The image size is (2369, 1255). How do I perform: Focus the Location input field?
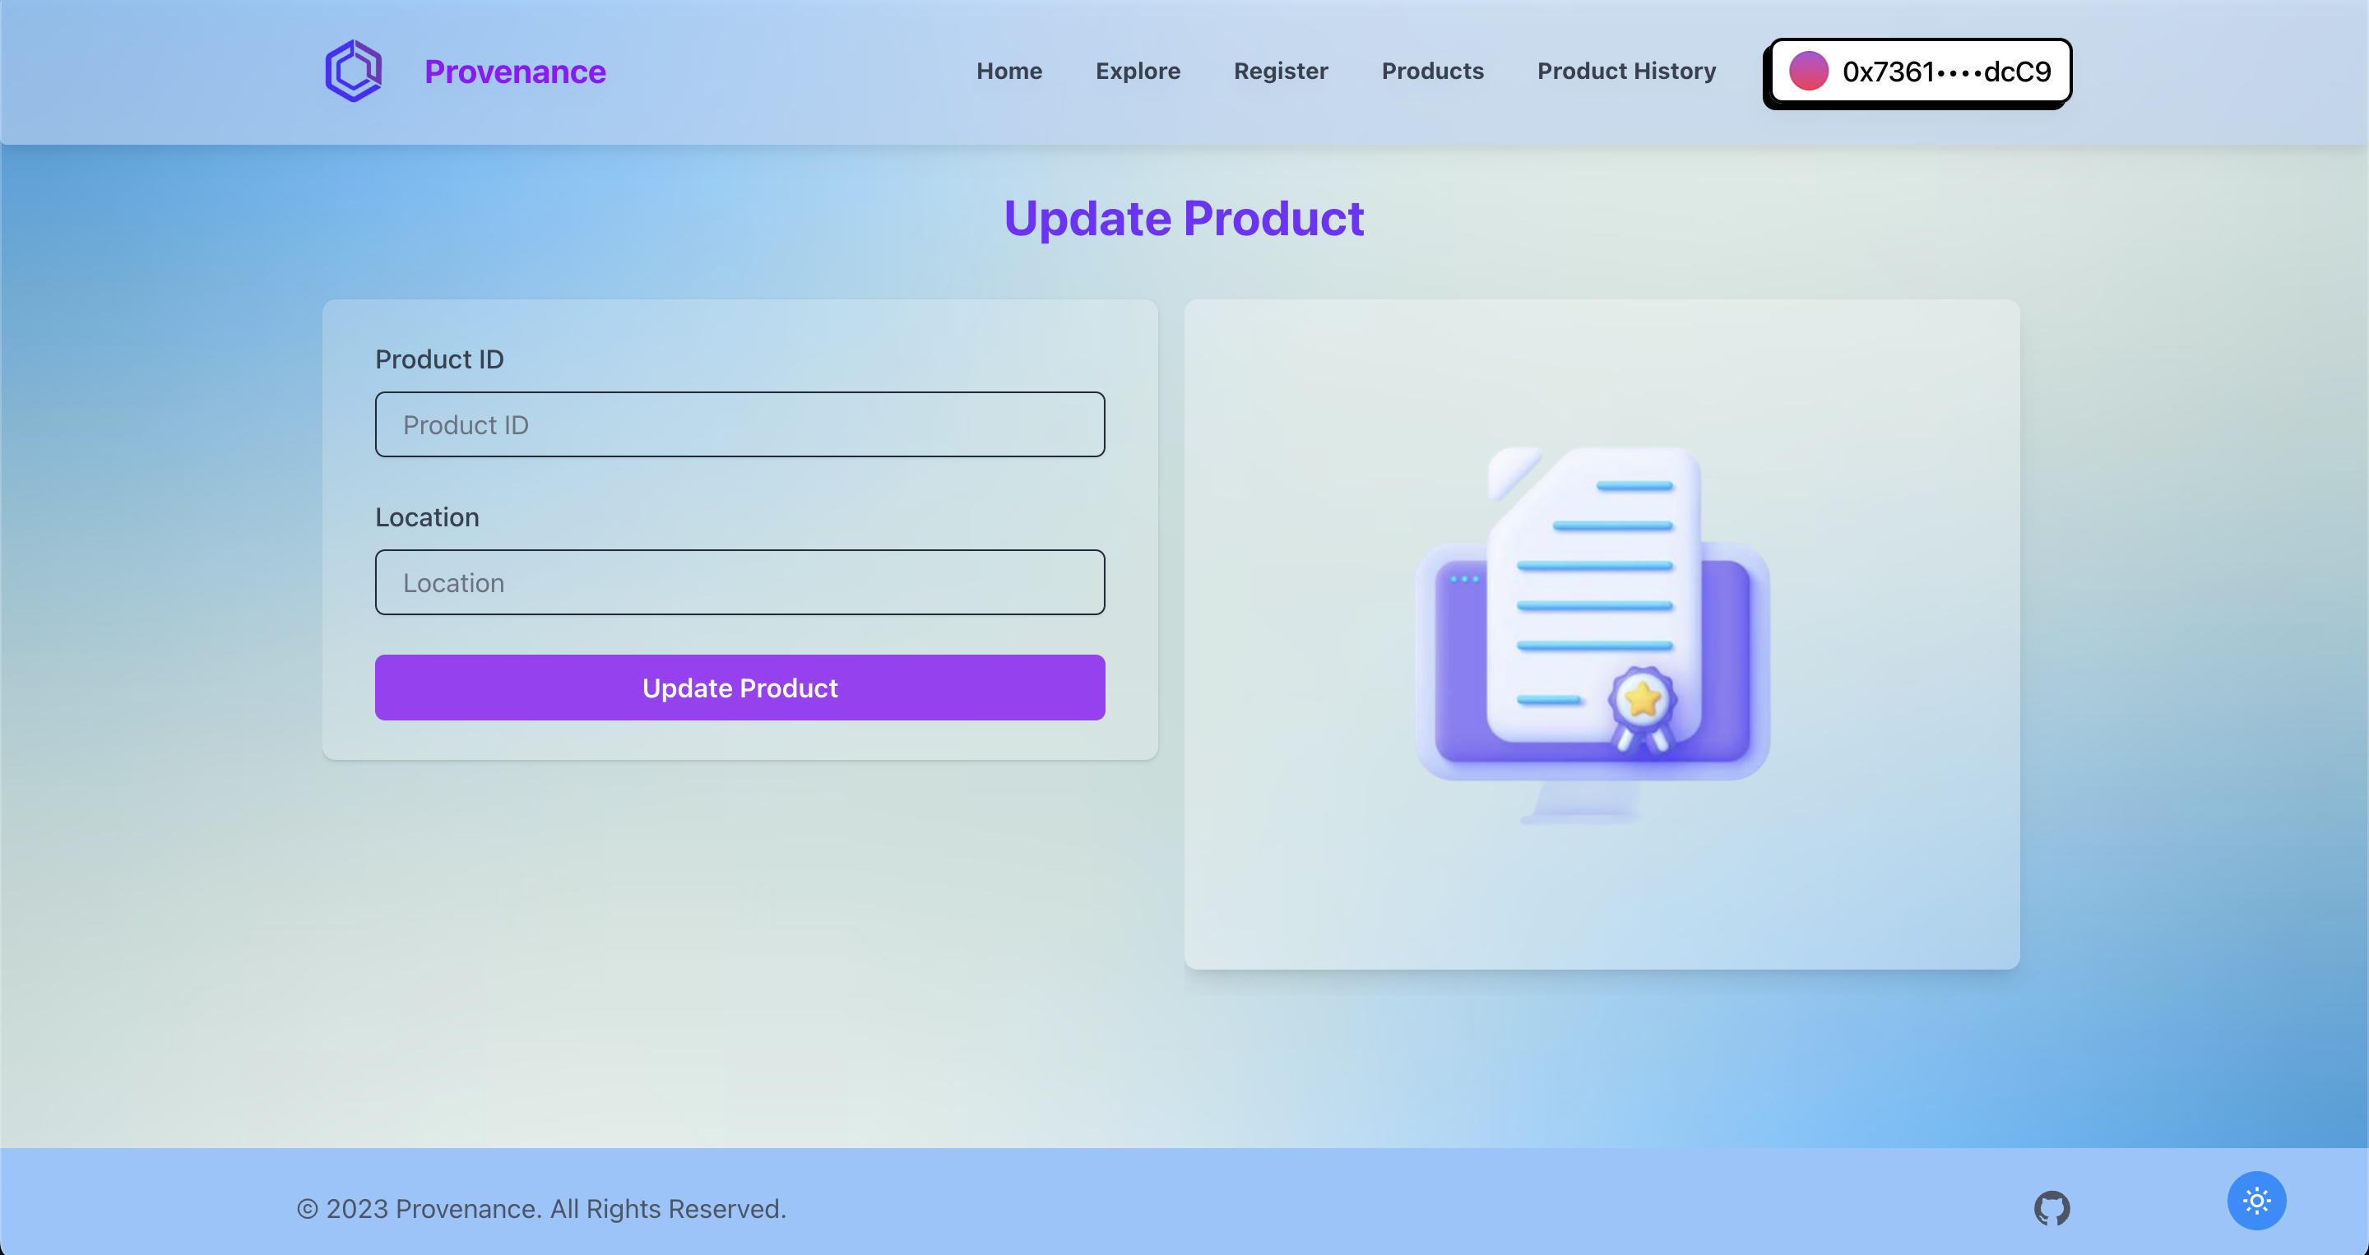[739, 582]
